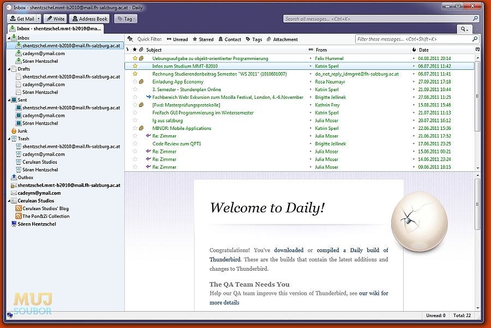Collapse the Drafts folder tree
The image size is (491, 328).
click(9, 69)
